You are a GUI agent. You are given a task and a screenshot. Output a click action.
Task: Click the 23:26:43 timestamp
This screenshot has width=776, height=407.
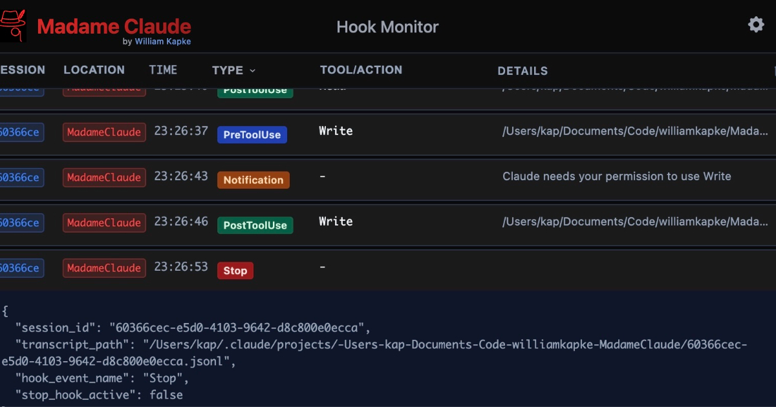[181, 176]
